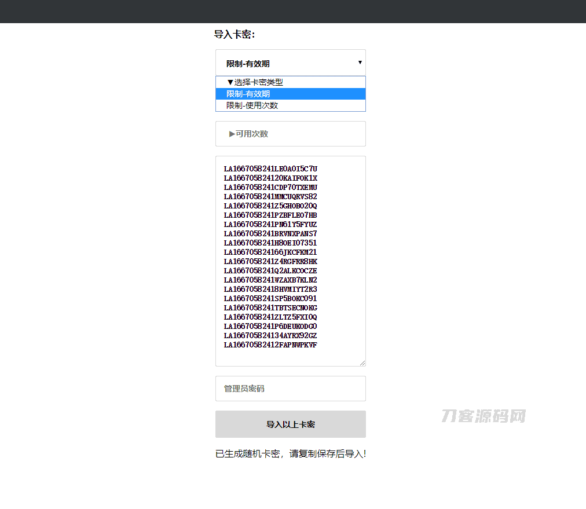586x509 pixels.
Task: Click the 刀客源码网 watermark text
Action: click(483, 416)
